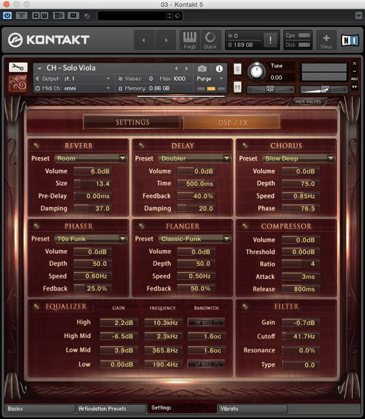
Task: Click the NI logo icon
Action: (350, 40)
